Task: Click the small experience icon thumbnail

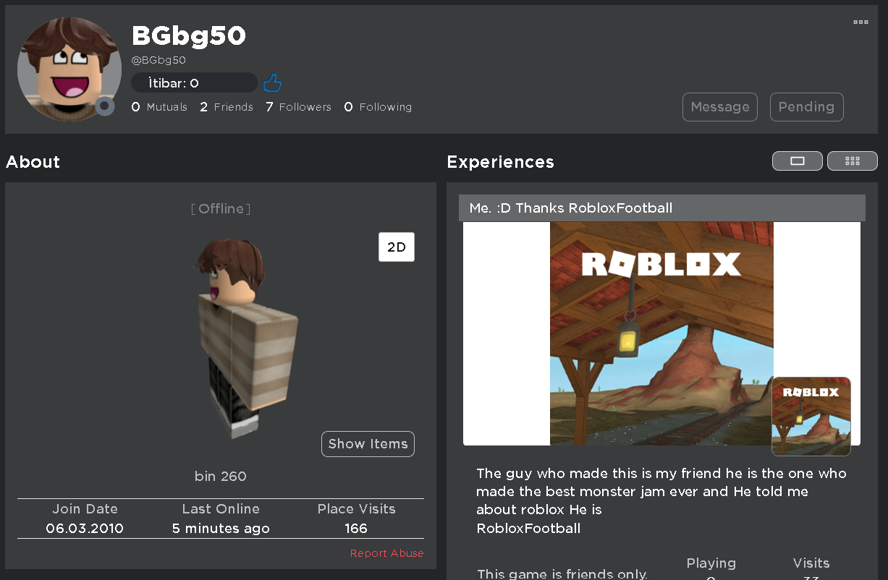Action: coord(811,416)
